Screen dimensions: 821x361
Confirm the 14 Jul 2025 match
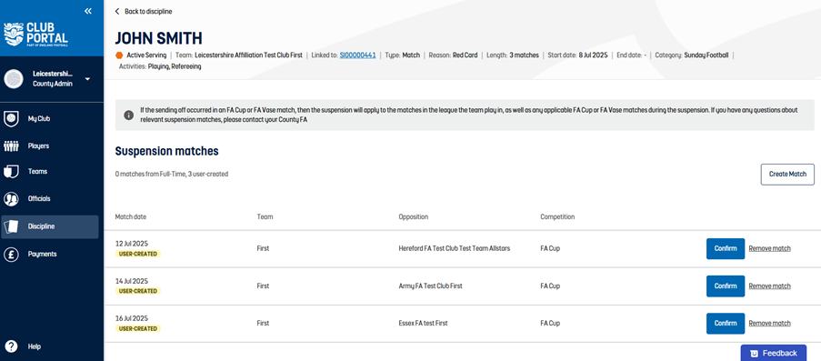(726, 286)
